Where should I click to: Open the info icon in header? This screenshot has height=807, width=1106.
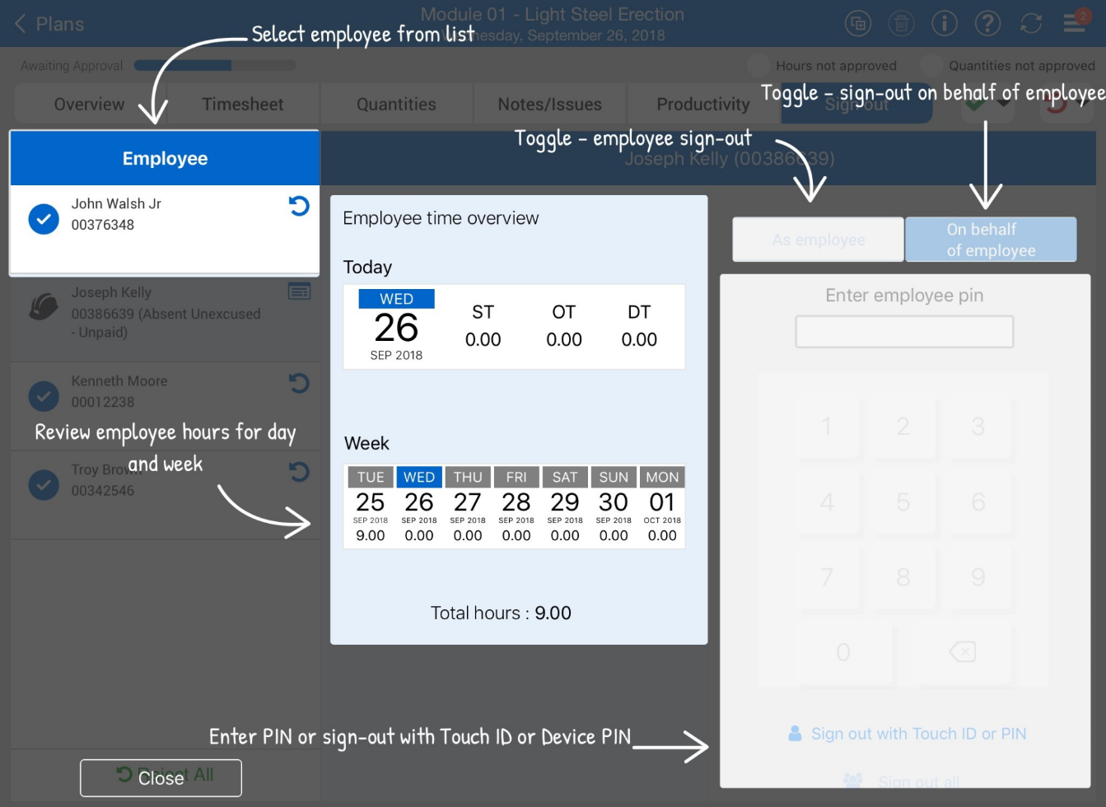(x=945, y=24)
